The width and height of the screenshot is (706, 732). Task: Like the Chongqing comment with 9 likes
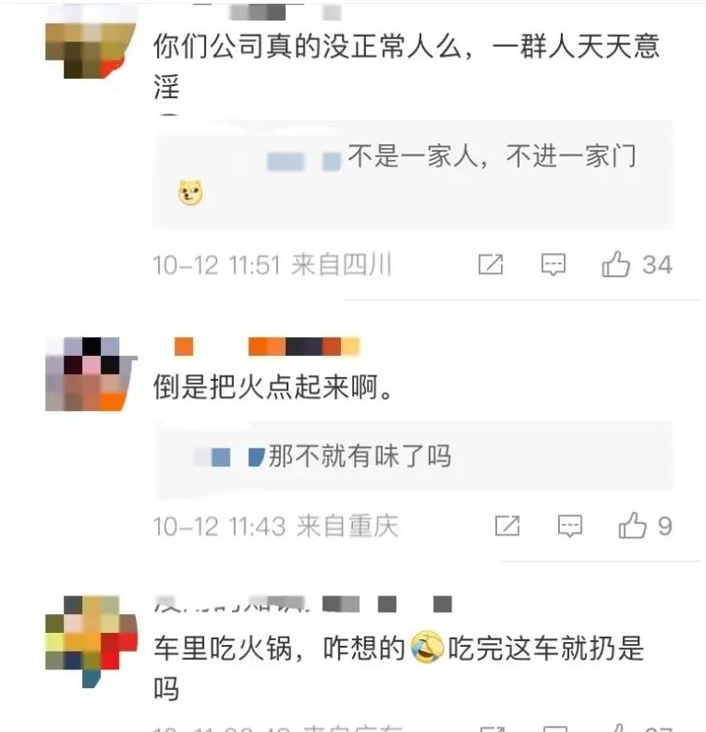coord(645,526)
